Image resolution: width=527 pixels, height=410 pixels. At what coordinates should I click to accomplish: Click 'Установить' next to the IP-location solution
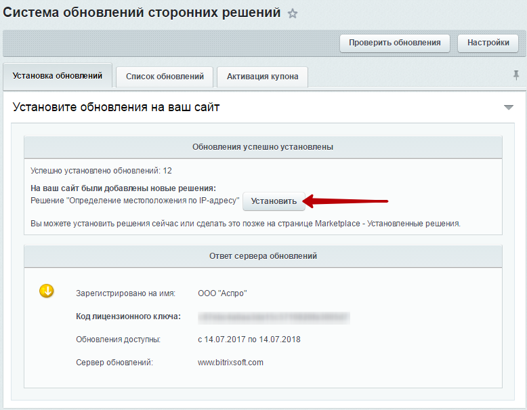click(274, 201)
